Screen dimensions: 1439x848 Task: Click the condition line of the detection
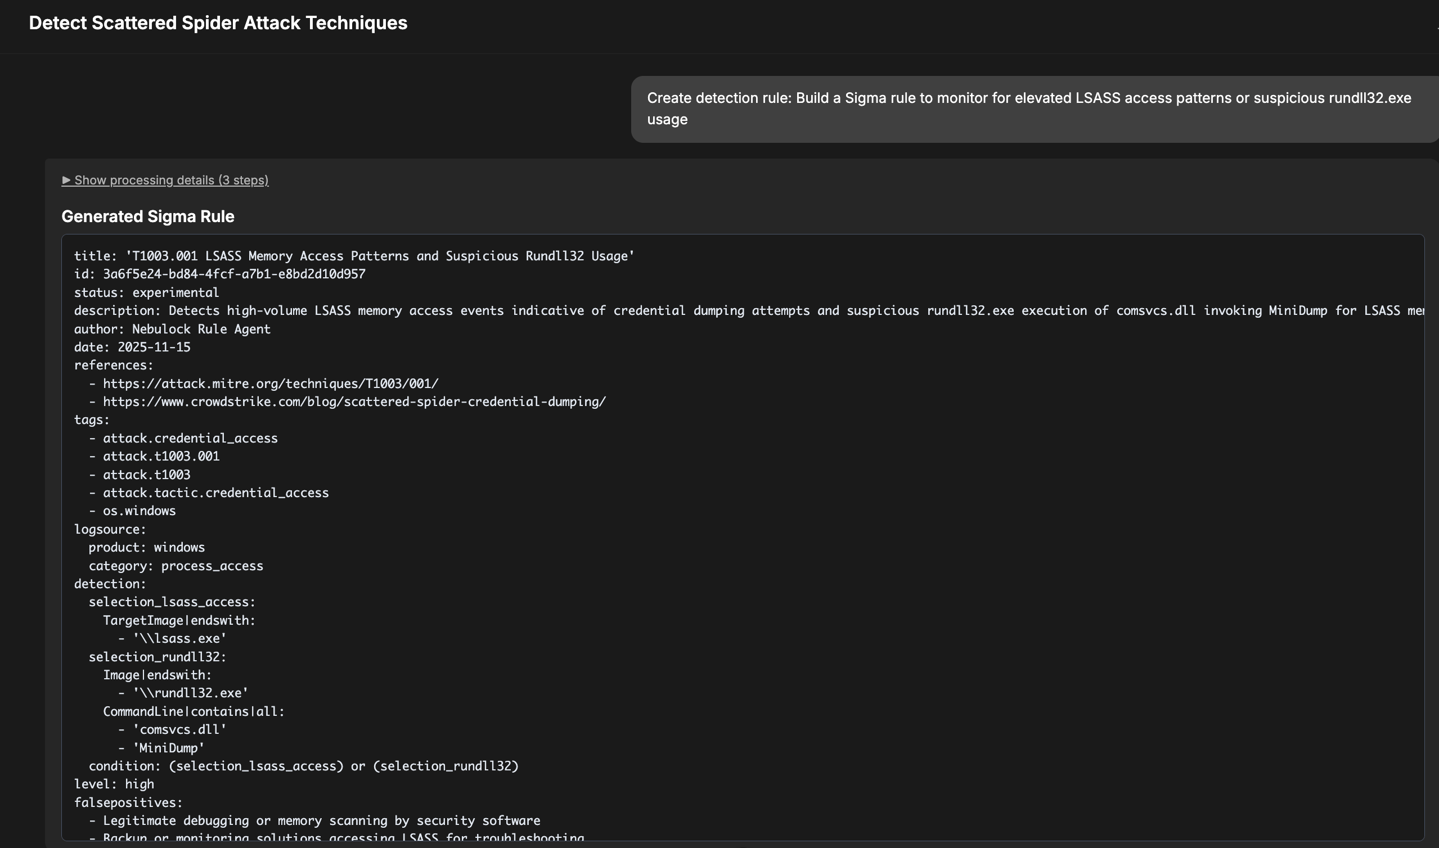tap(303, 766)
